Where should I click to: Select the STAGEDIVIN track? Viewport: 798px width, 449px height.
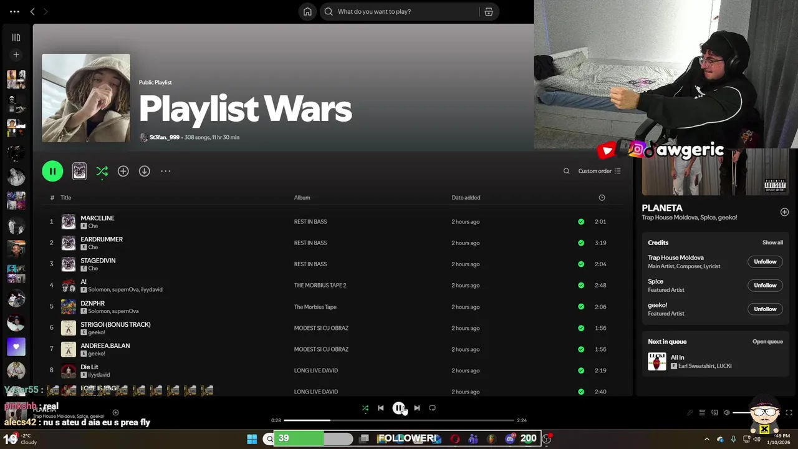click(x=98, y=261)
